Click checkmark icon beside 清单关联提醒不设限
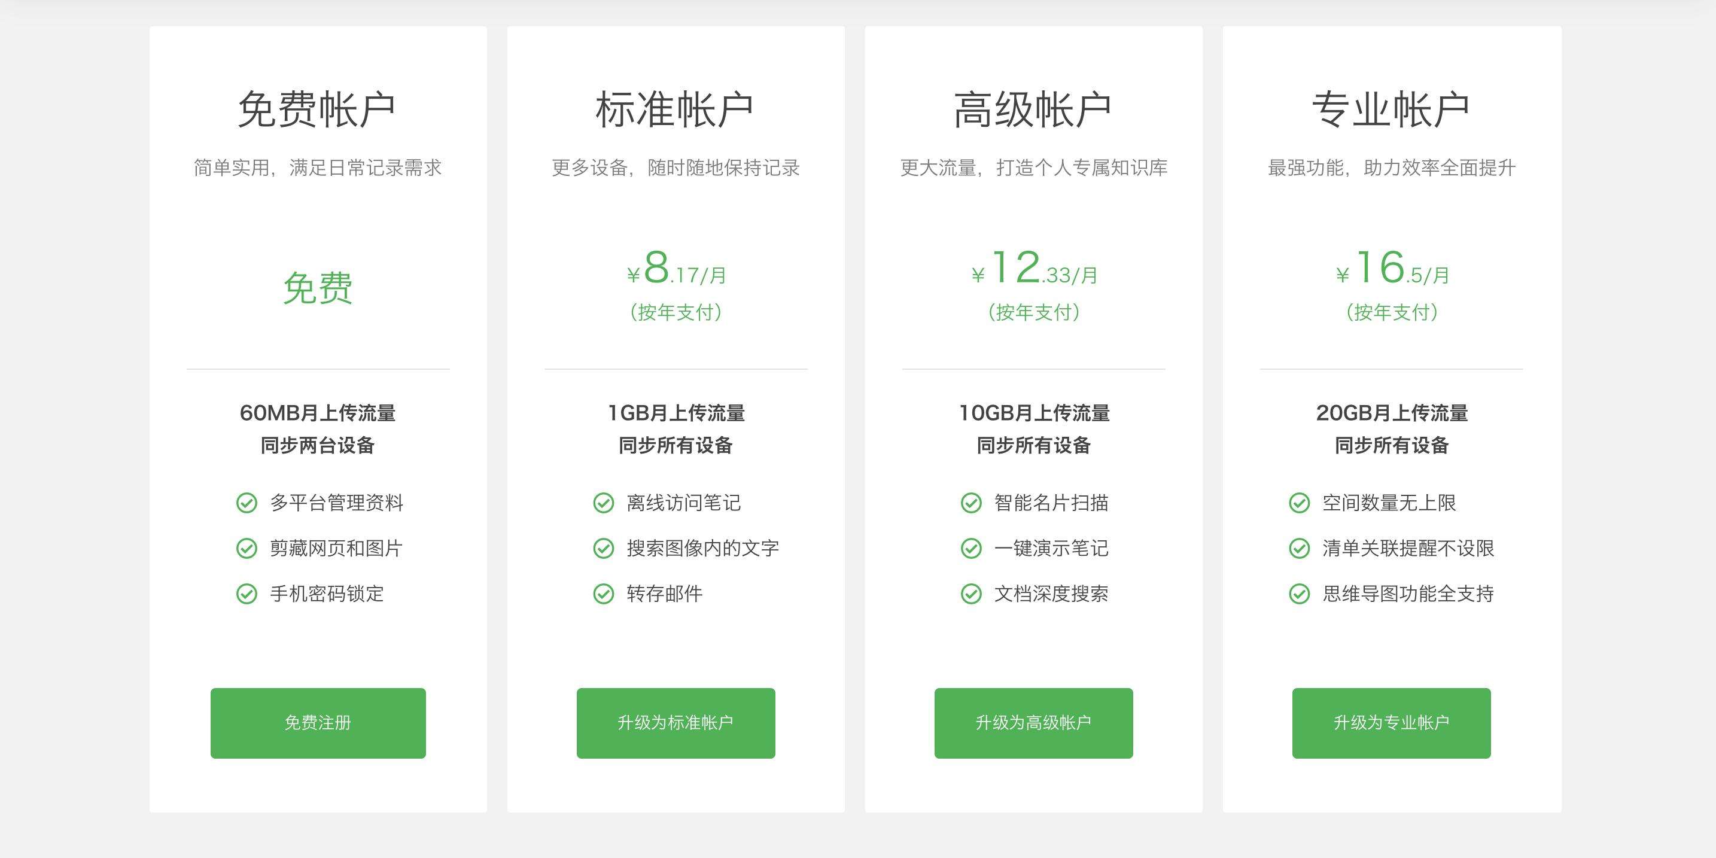This screenshot has width=1716, height=858. point(1299,548)
